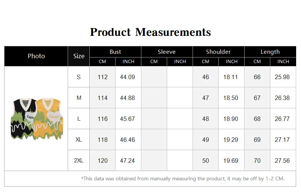
Task: Click the manual measuring disclaimer note
Action: pos(183,178)
